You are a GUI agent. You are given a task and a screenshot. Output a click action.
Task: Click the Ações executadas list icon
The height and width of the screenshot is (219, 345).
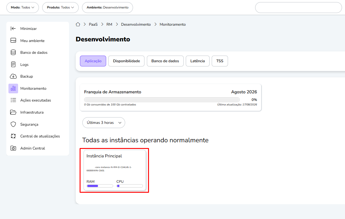point(13,100)
